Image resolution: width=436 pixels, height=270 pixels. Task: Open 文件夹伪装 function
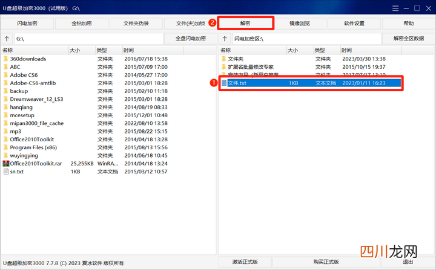pyautogui.click(x=136, y=24)
